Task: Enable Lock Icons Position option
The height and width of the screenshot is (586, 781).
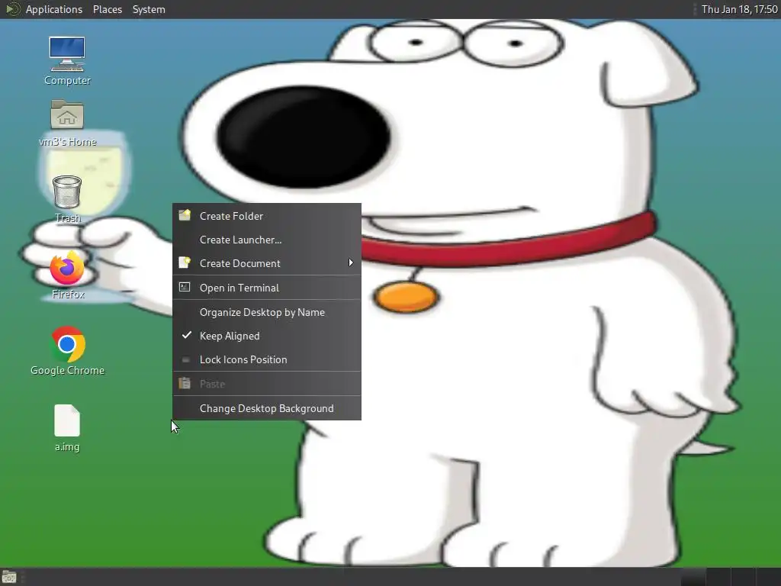Action: coord(266,359)
